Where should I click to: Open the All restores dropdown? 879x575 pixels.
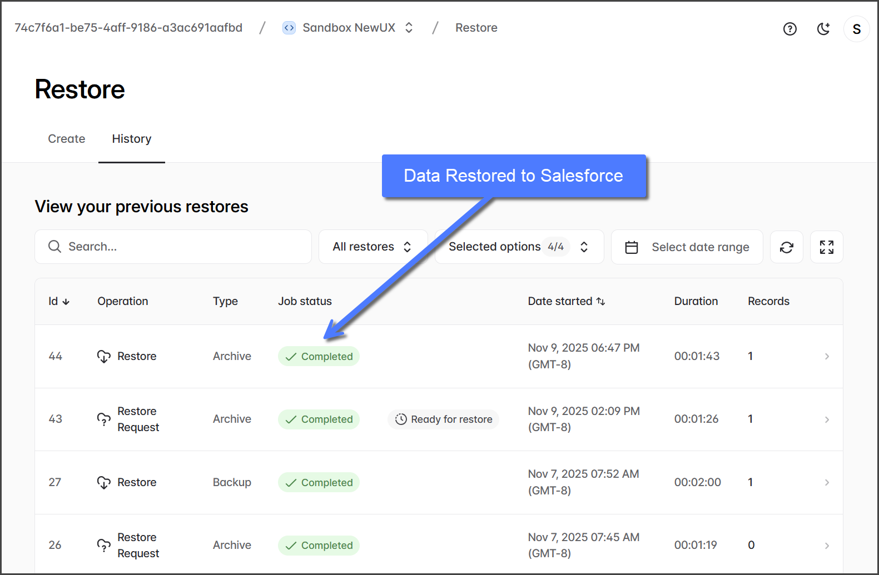pyautogui.click(x=373, y=247)
